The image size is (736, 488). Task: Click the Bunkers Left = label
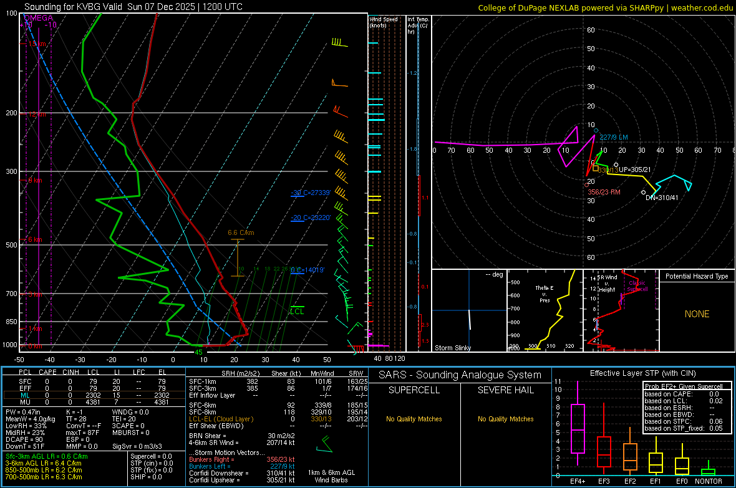(x=210, y=466)
